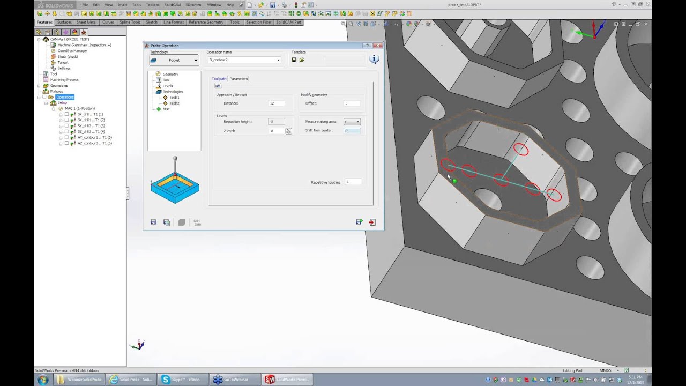Select Geometry in the operation tree

click(x=170, y=74)
